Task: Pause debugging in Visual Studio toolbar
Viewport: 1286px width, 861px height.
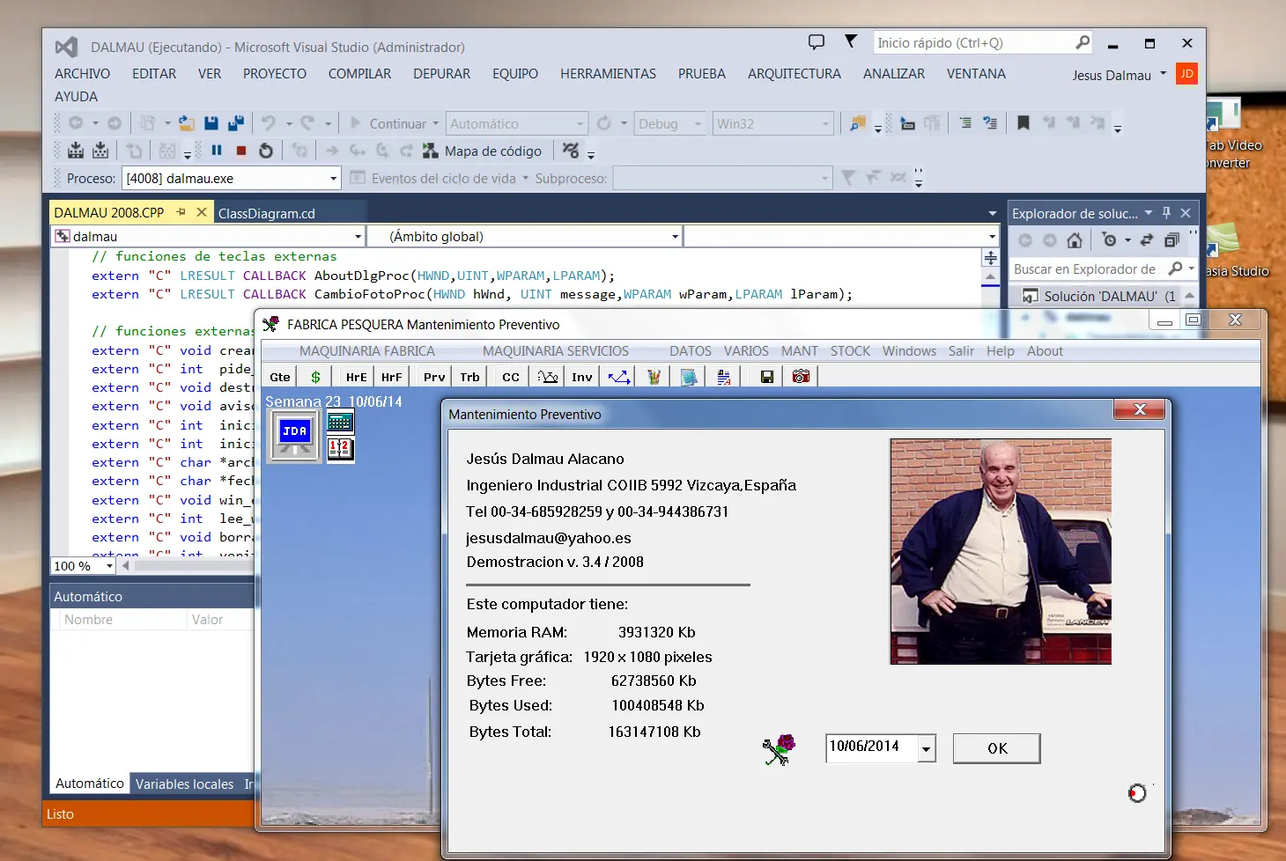Action: [x=217, y=151]
